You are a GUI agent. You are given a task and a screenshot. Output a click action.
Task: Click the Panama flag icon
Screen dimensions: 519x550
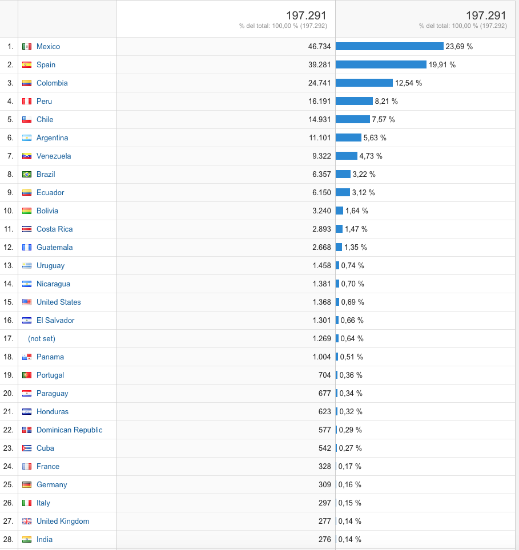(27, 357)
